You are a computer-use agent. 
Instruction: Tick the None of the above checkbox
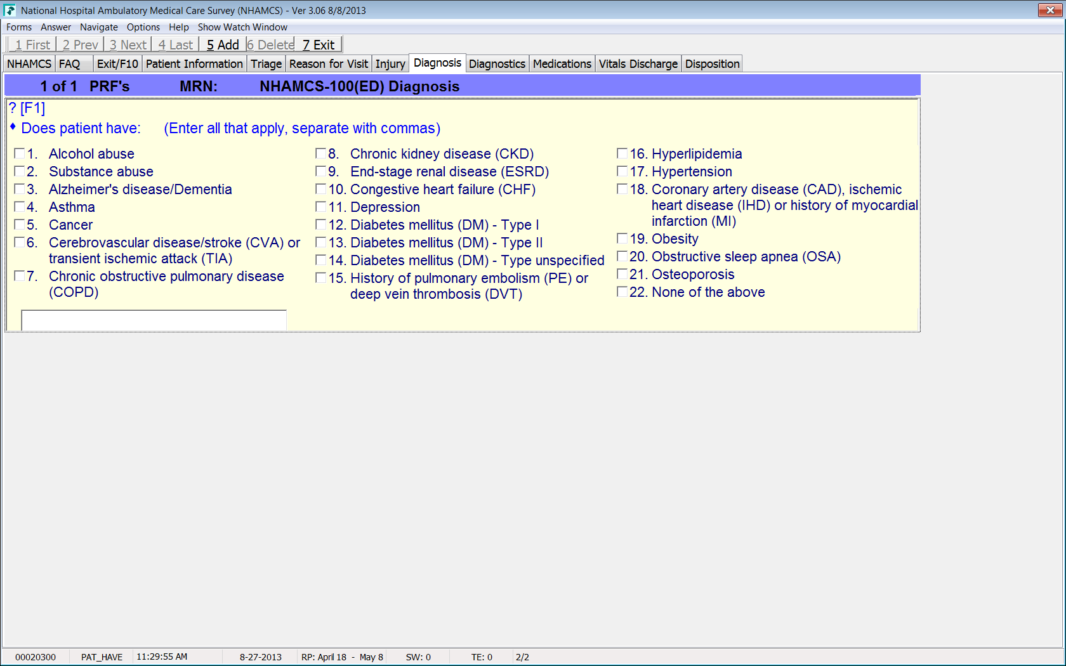pos(622,292)
